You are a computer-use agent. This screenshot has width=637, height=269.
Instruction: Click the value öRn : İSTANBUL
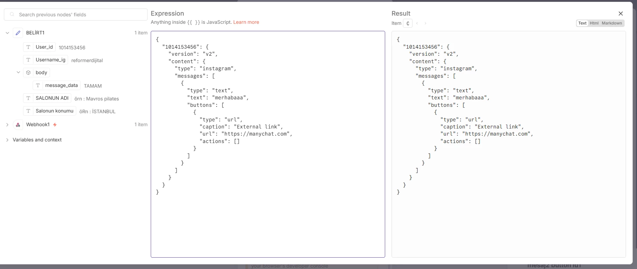pyautogui.click(x=98, y=111)
